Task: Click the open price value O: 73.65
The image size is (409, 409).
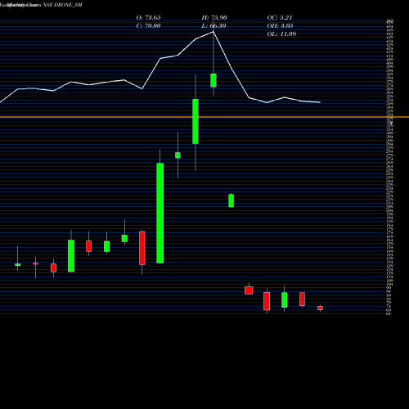Action: (148, 17)
